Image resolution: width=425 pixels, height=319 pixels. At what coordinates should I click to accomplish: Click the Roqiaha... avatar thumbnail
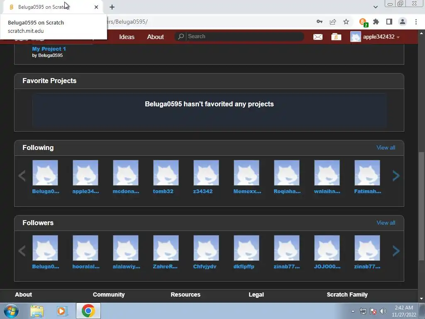287,173
